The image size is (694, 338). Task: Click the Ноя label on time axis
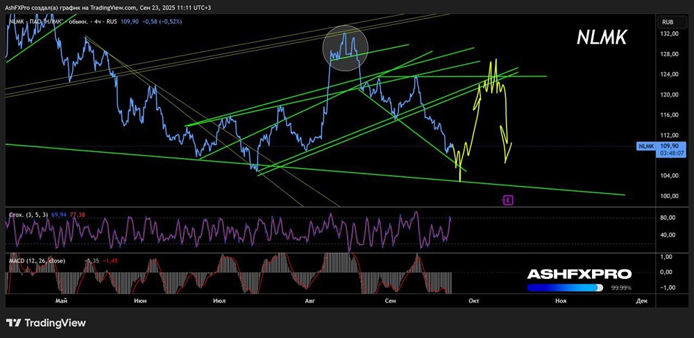(560, 301)
